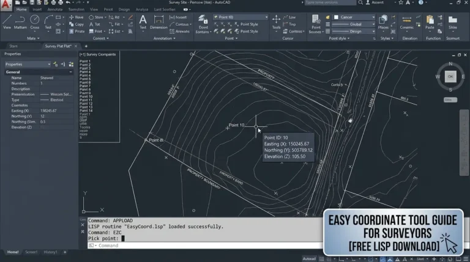Click the customization menu icon in status bar
This screenshot has height=262, width=470.
(466, 259)
